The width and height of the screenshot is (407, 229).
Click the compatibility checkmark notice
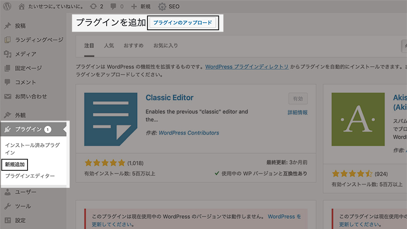click(x=261, y=173)
